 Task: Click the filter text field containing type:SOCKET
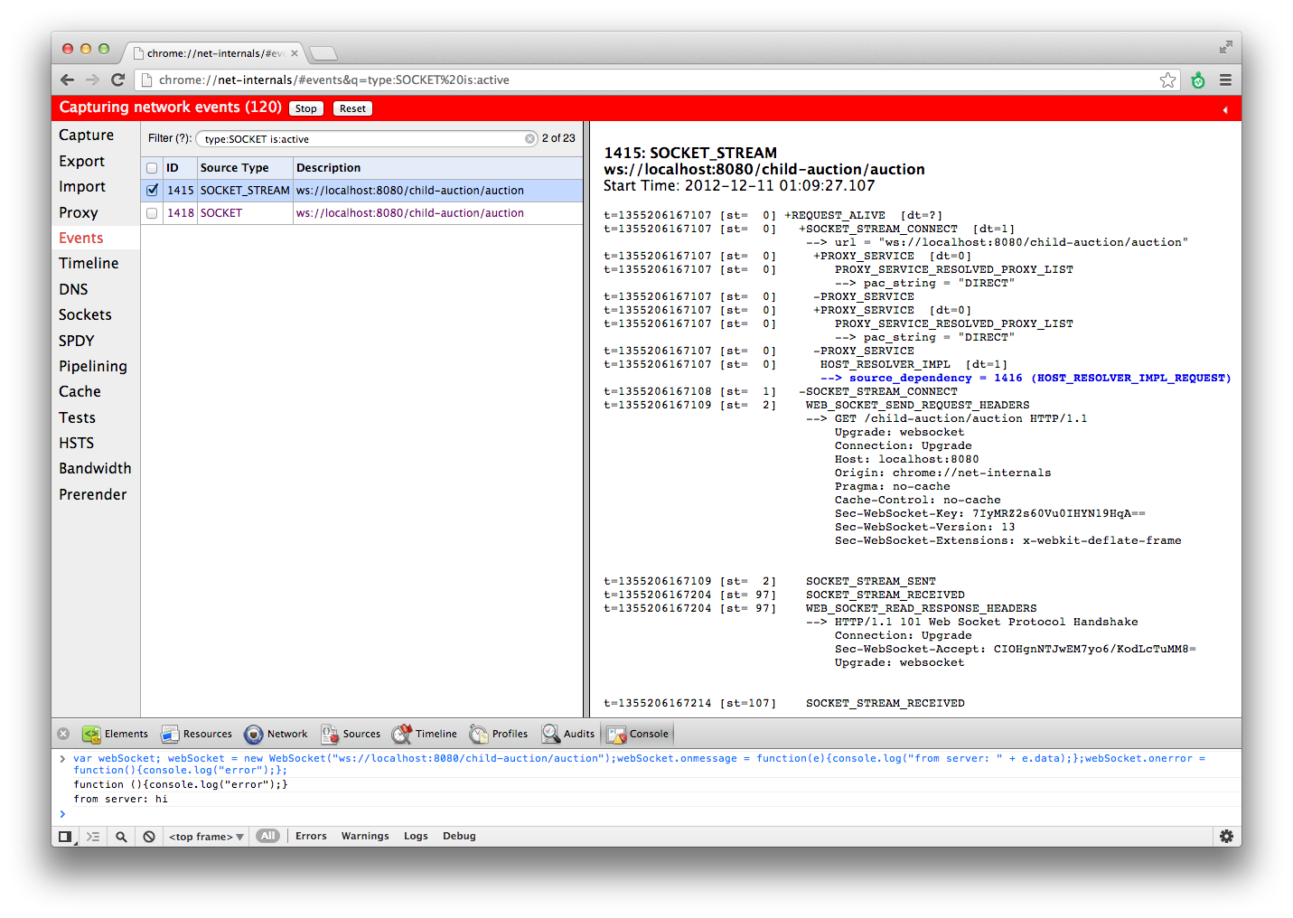click(361, 139)
